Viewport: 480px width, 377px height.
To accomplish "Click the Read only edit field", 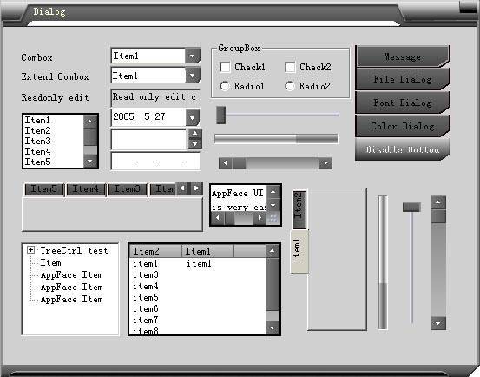I will 155,97.
